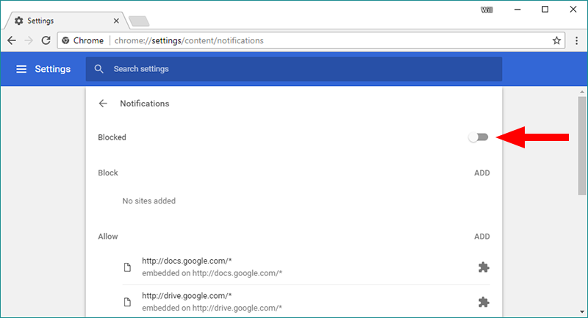This screenshot has height=318, width=588.
Task: Click the Chrome site info icon in address bar
Action: pyautogui.click(x=65, y=40)
